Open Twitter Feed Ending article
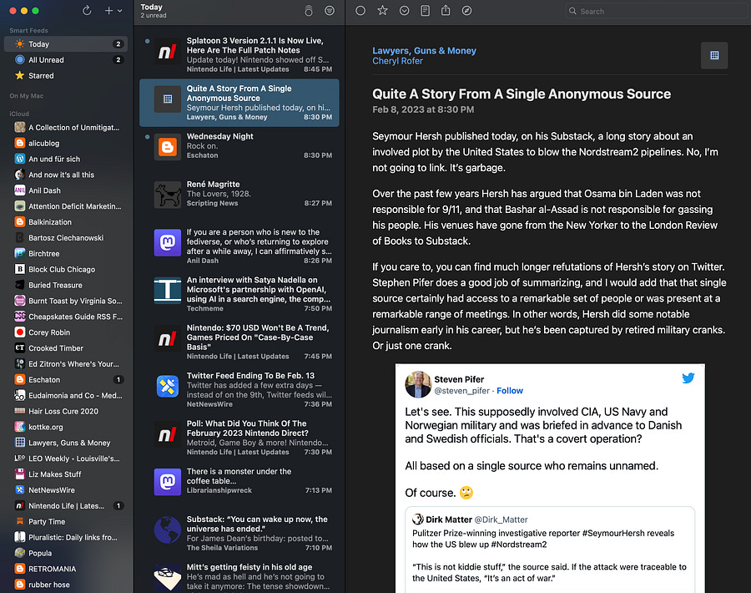The image size is (751, 593). tap(239, 390)
